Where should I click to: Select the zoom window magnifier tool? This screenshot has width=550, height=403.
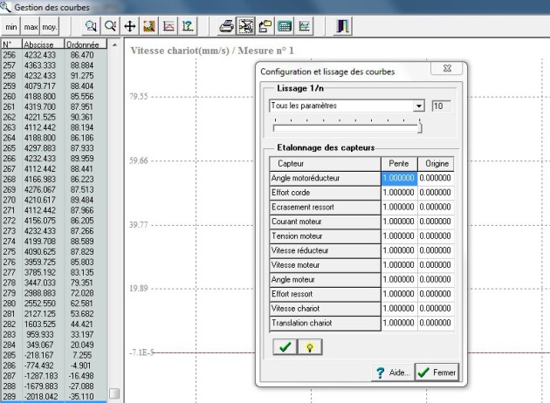point(91,26)
